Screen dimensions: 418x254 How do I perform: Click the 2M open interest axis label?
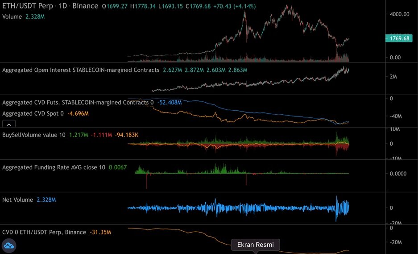click(394, 77)
